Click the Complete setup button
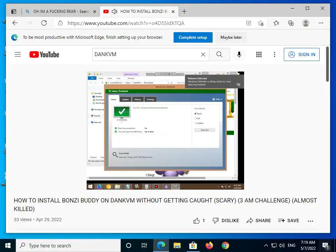The width and height of the screenshot is (336, 252). click(193, 37)
